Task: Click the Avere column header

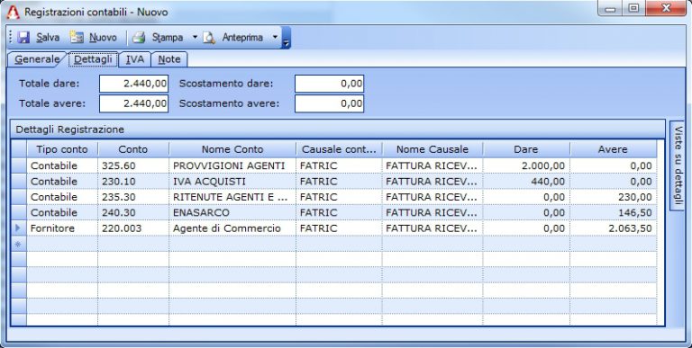Action: pos(613,149)
